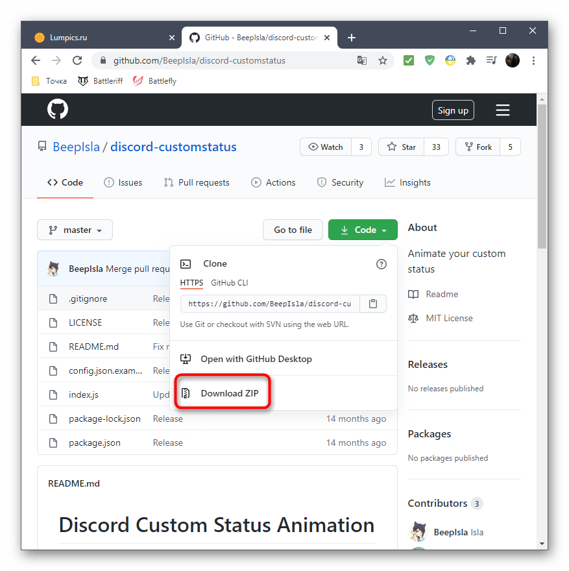This screenshot has height=571, width=569.
Task: Expand the master branch dropdown
Action: pyautogui.click(x=75, y=230)
